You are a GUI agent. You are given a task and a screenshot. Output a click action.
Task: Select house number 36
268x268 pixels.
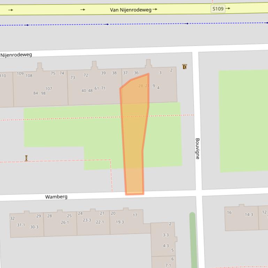click(x=136, y=73)
